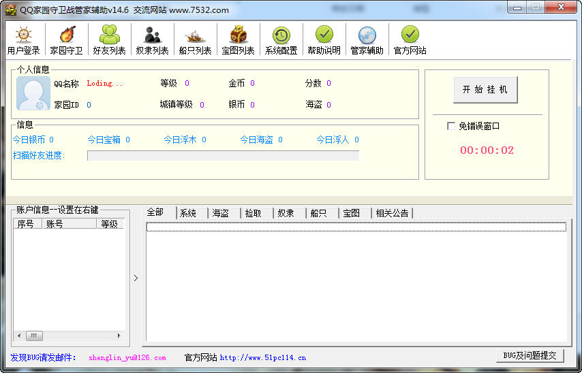
Task: Switch to the 奴隶 tab
Action: click(x=286, y=213)
